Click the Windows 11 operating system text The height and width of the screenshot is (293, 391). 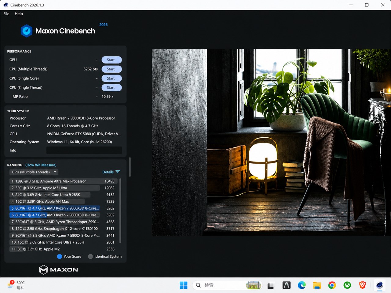click(79, 142)
